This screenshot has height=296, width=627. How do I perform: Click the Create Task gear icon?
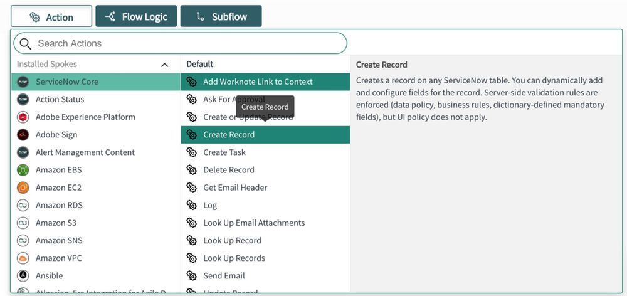click(x=191, y=152)
